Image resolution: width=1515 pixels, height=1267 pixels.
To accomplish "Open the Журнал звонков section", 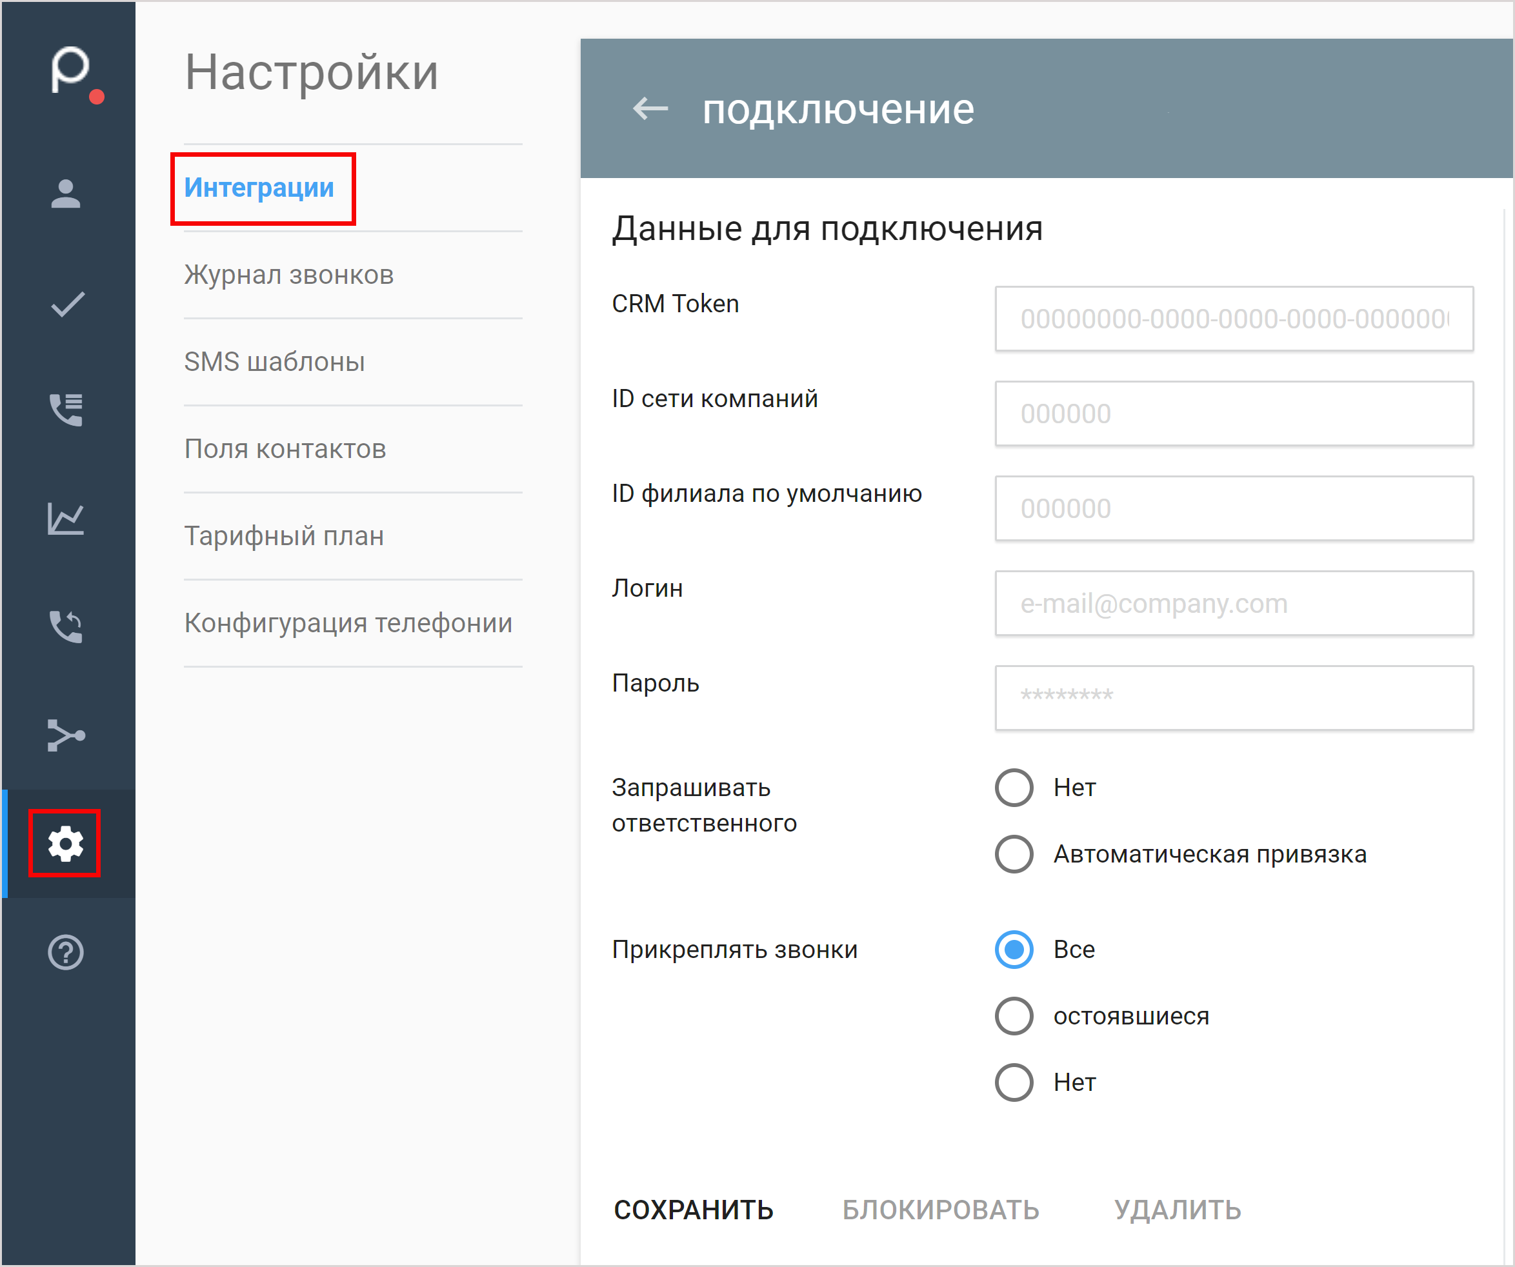I will coord(288,275).
